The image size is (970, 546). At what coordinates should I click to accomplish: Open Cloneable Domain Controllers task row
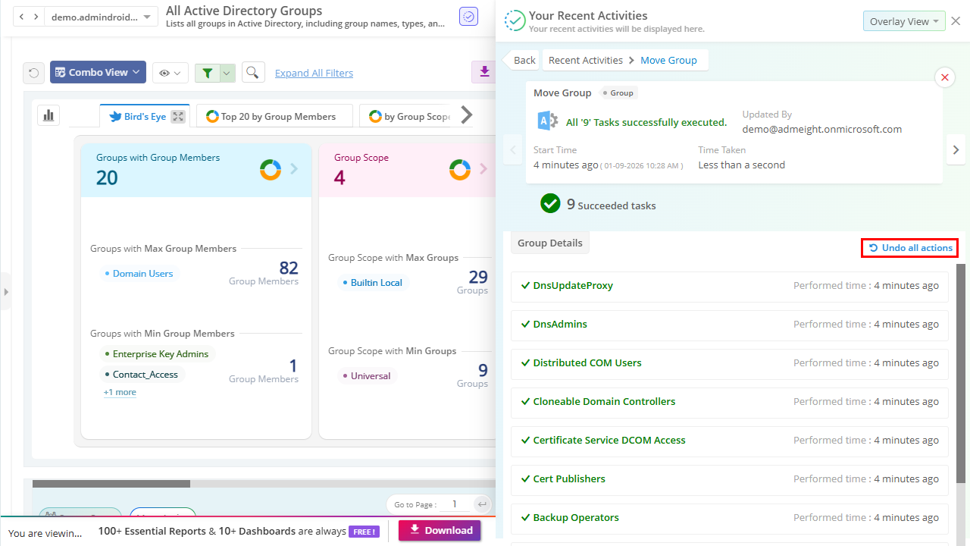click(x=730, y=402)
